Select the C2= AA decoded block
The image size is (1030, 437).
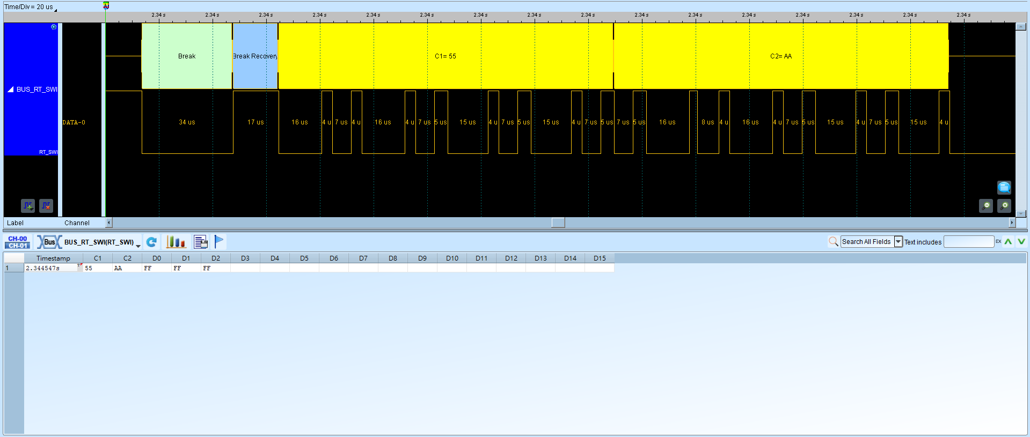[x=781, y=56]
